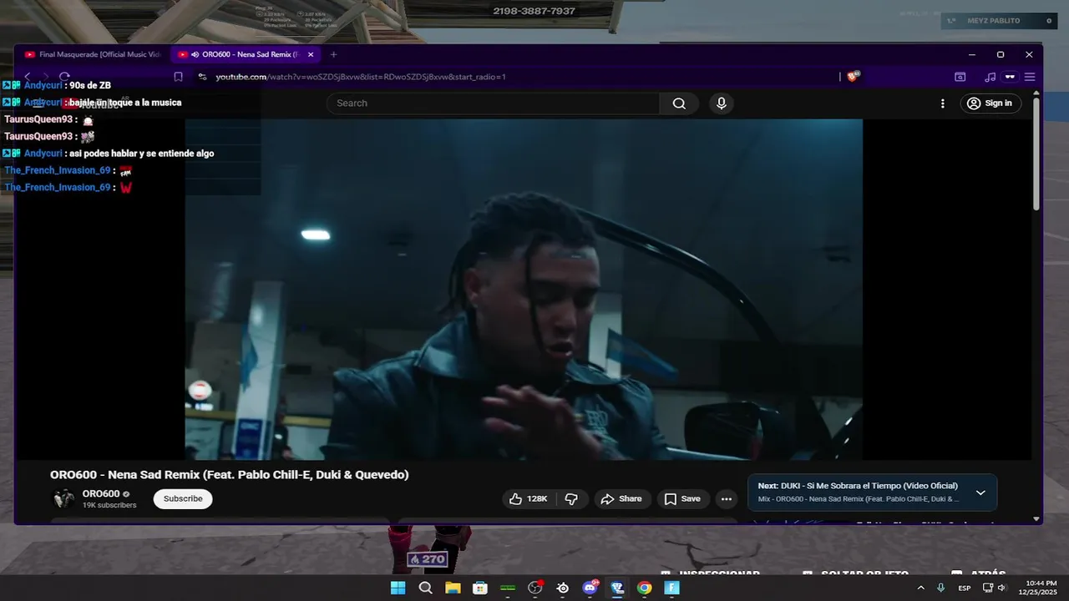Open Brave browser taskbar icon
The image size is (1069, 601).
tap(617, 588)
